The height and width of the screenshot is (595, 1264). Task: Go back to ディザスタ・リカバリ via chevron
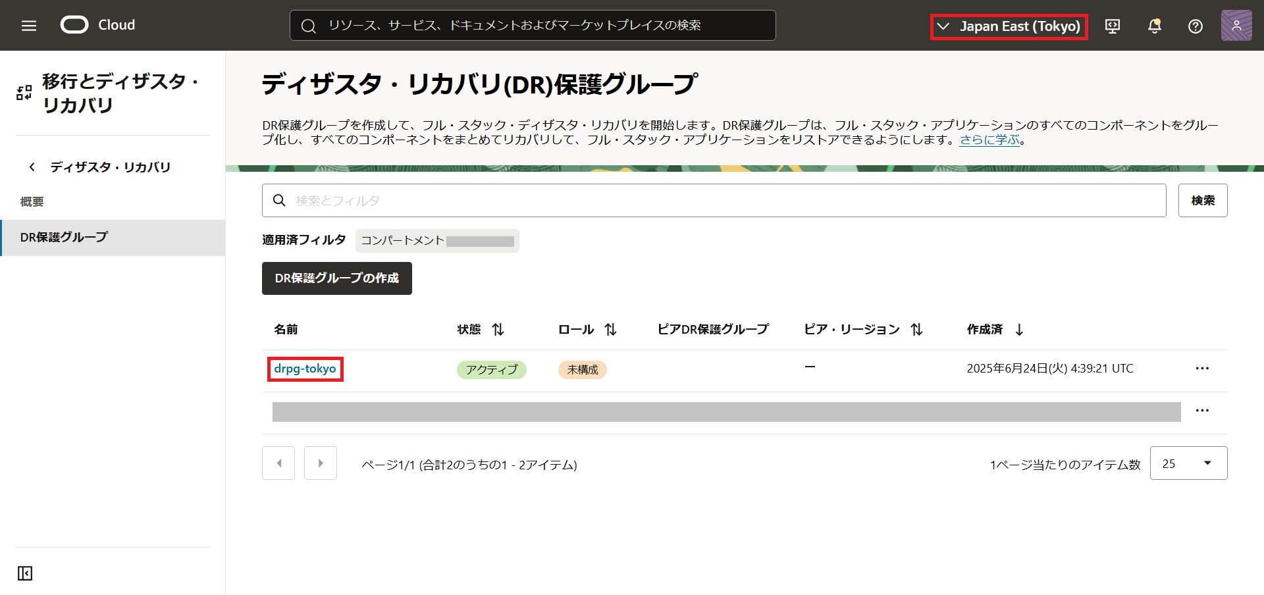click(x=32, y=167)
